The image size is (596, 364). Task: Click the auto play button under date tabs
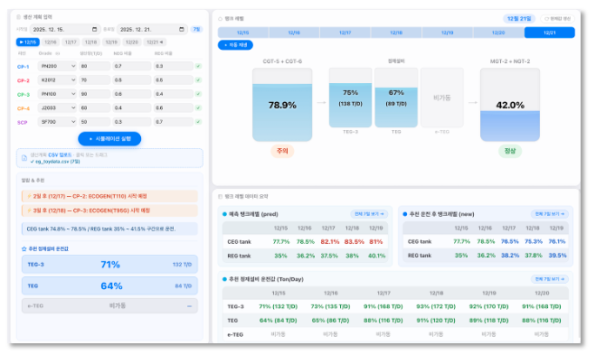[235, 45]
